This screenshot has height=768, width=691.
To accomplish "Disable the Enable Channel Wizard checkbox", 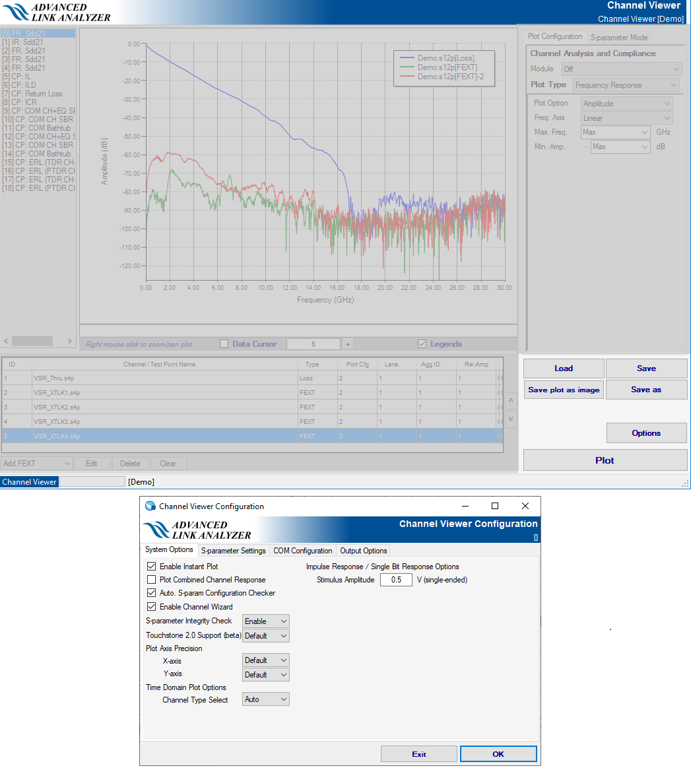I will [152, 607].
